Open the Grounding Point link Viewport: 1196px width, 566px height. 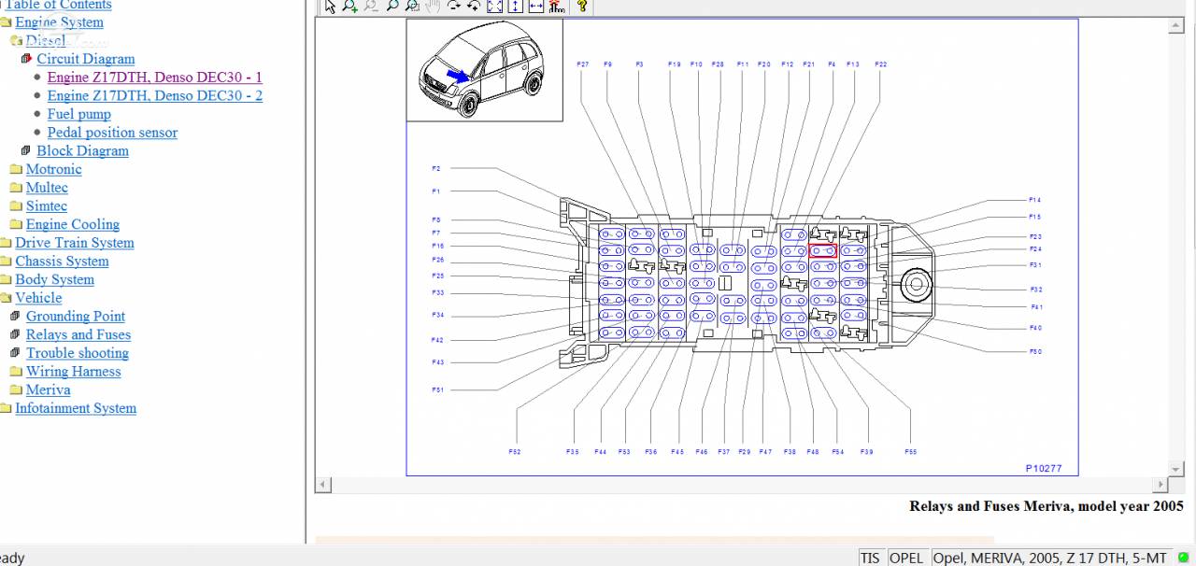[76, 317]
